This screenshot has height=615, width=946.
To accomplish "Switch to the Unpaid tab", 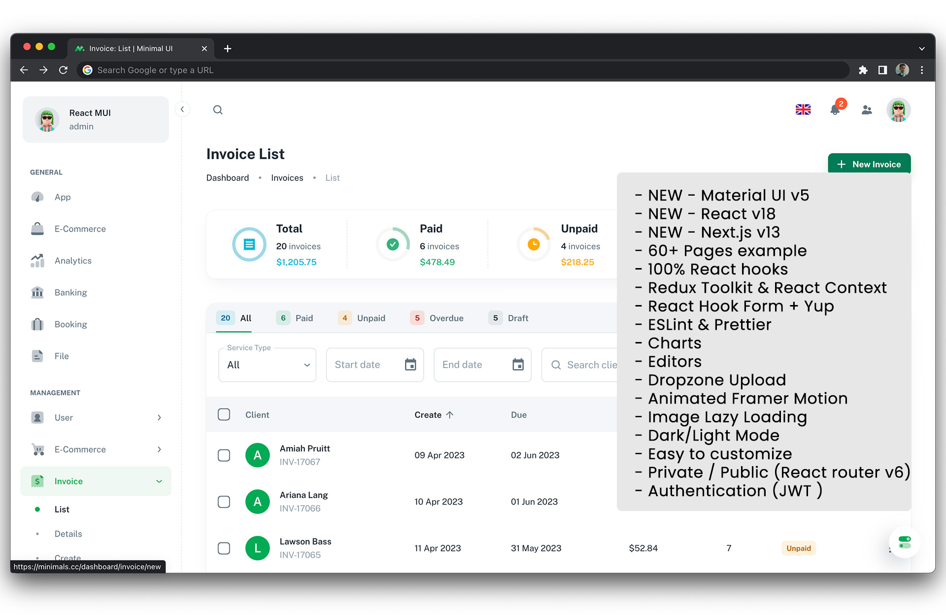I will coord(362,318).
